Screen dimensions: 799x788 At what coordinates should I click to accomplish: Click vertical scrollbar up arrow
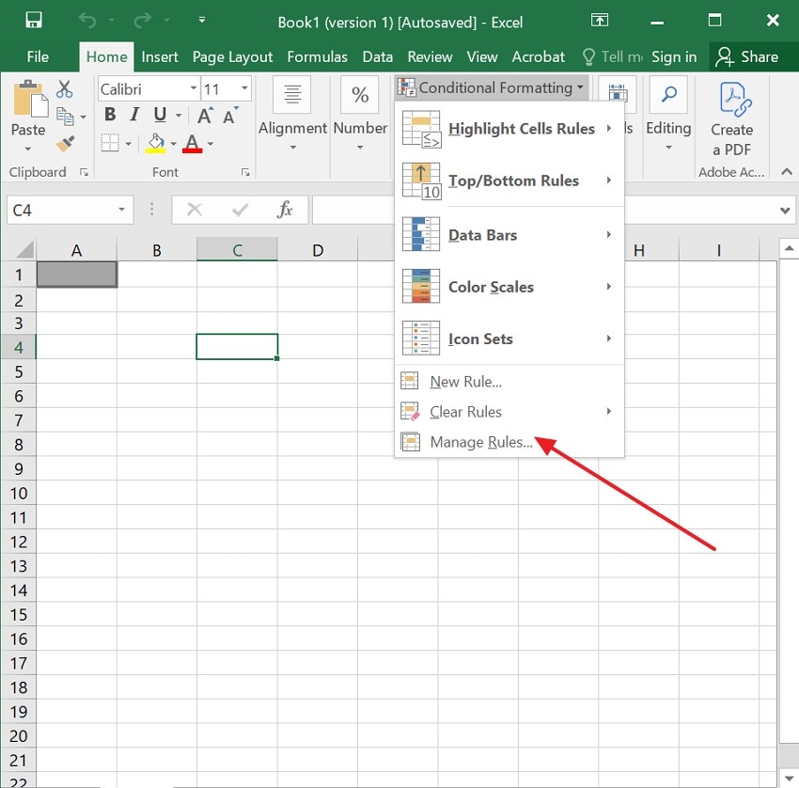789,249
